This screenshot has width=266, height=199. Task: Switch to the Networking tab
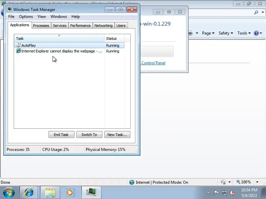103,26
